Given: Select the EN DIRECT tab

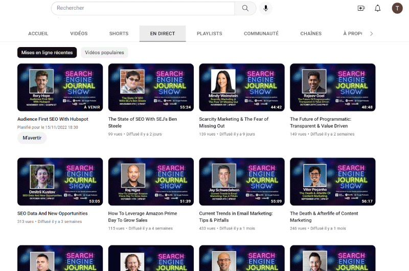Looking at the screenshot, I should (x=163, y=34).
